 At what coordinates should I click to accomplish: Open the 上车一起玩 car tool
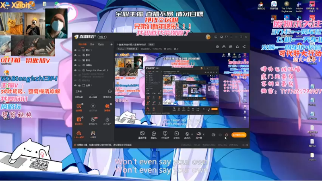79,134
